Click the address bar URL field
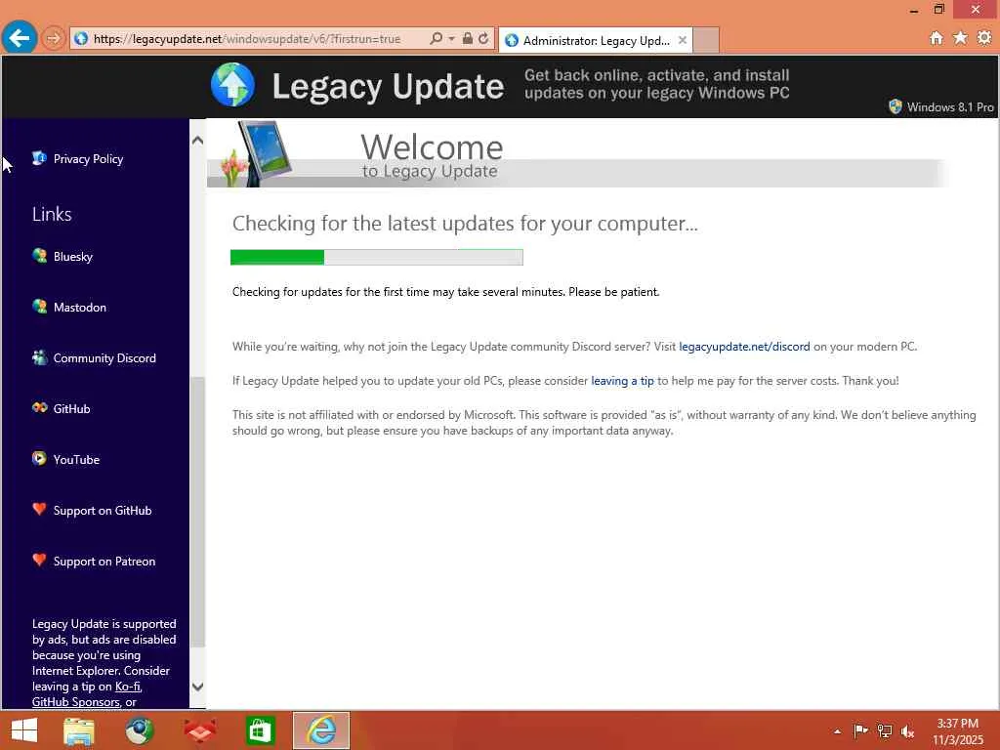Viewport: 1000px width, 750px height. 247,39
